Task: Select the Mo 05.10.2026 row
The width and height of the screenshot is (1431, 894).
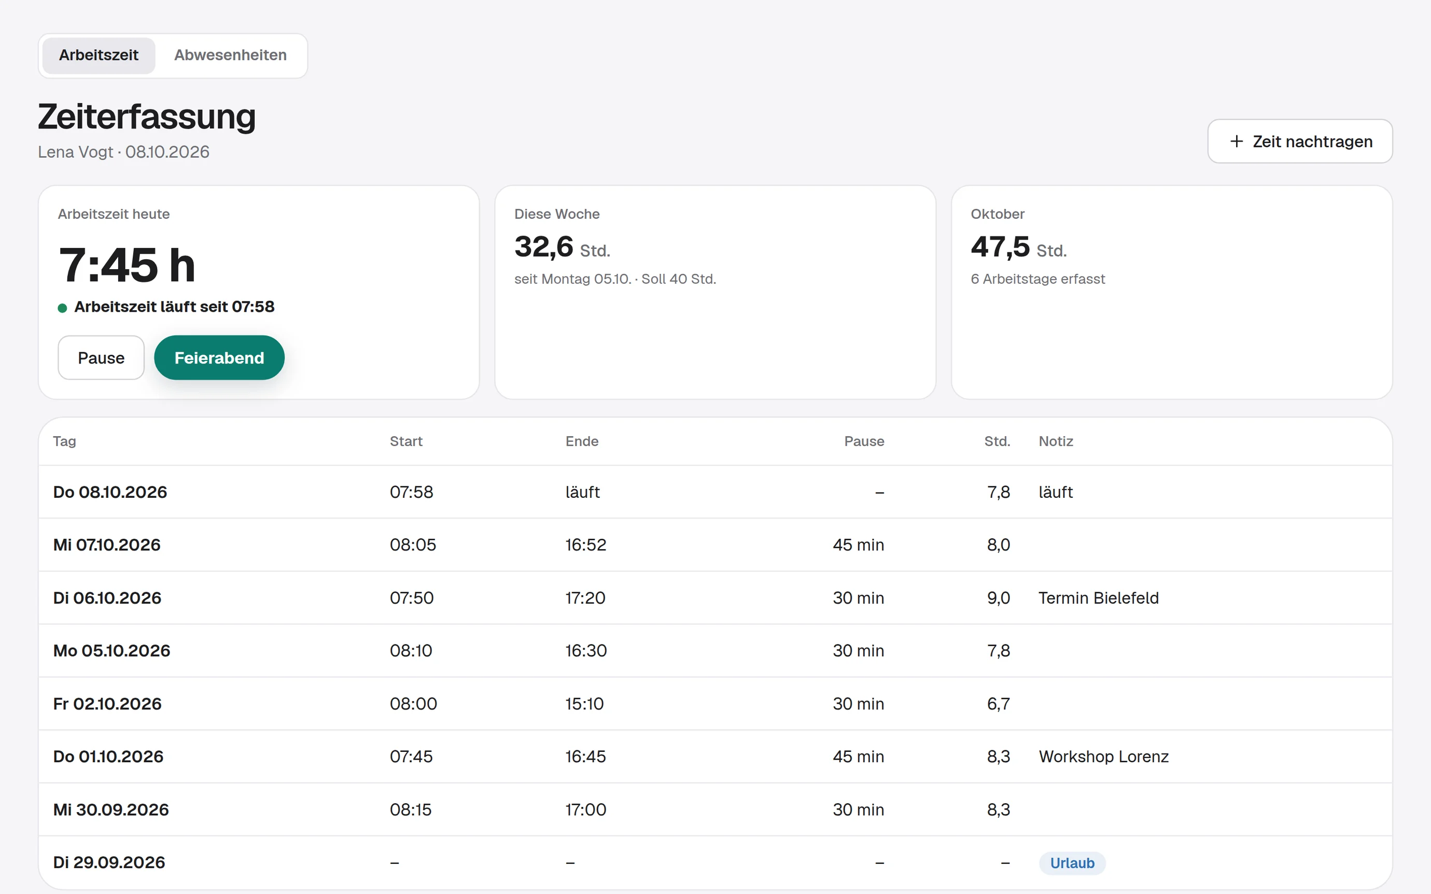Action: [x=715, y=650]
